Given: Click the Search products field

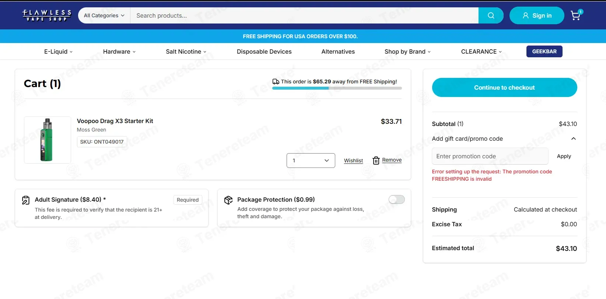Looking at the screenshot, I should (x=304, y=15).
